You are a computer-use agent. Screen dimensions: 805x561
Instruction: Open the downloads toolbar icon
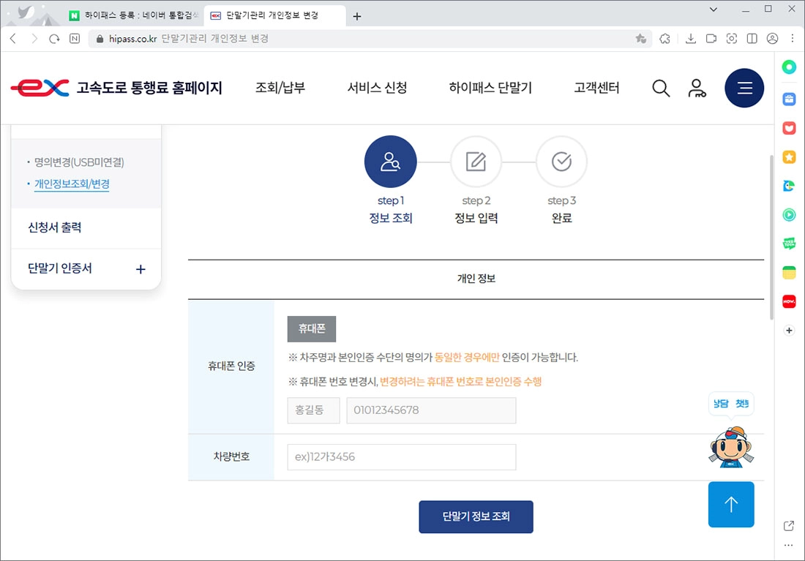click(691, 38)
